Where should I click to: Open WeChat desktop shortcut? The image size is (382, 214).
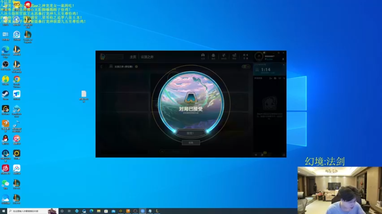click(x=5, y=185)
